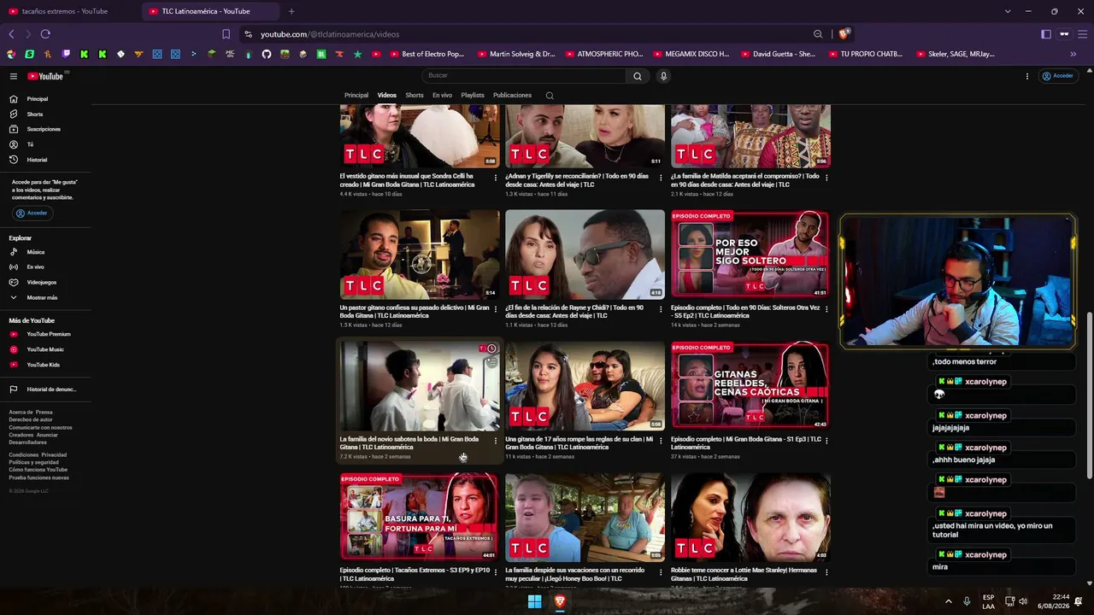
Task: Open Shorts in the sidebar
Action: [35, 114]
